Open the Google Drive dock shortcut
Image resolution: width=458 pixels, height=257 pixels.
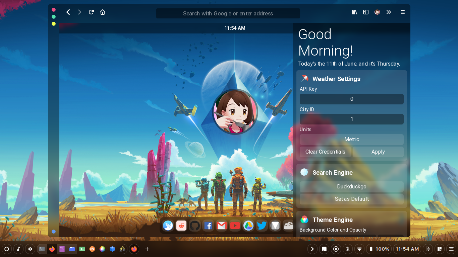(x=248, y=226)
